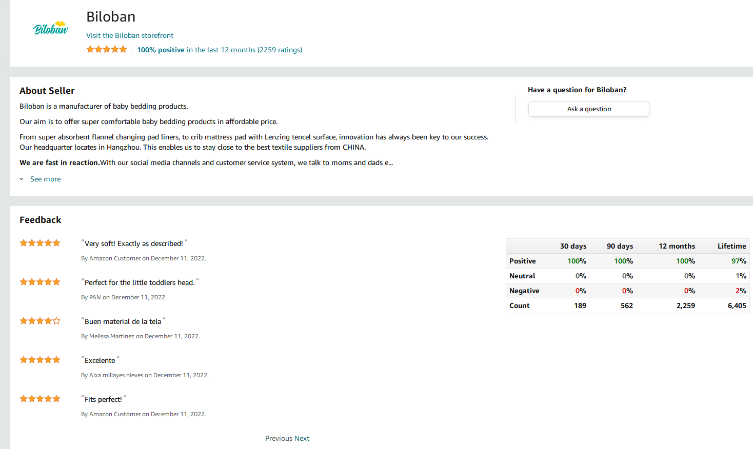Click the Previous feedback page text
This screenshot has width=753, height=449.
(x=279, y=438)
